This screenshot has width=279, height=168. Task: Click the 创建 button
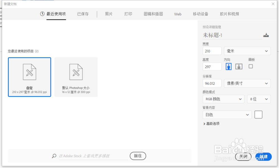pyautogui.click(x=263, y=156)
